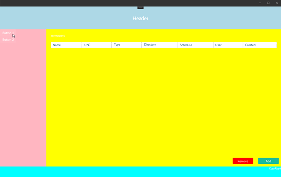This screenshot has height=177, width=281.
Task: Click the empty yellow grid area
Action: coord(163,102)
